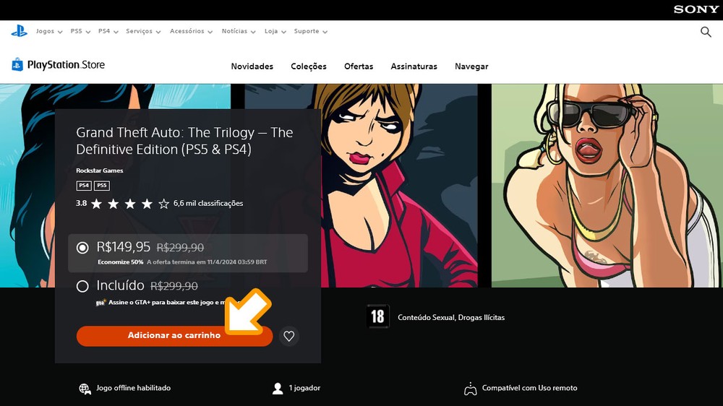This screenshot has width=723, height=406.
Task: Click the Remote Play controller icon
Action: click(470, 389)
